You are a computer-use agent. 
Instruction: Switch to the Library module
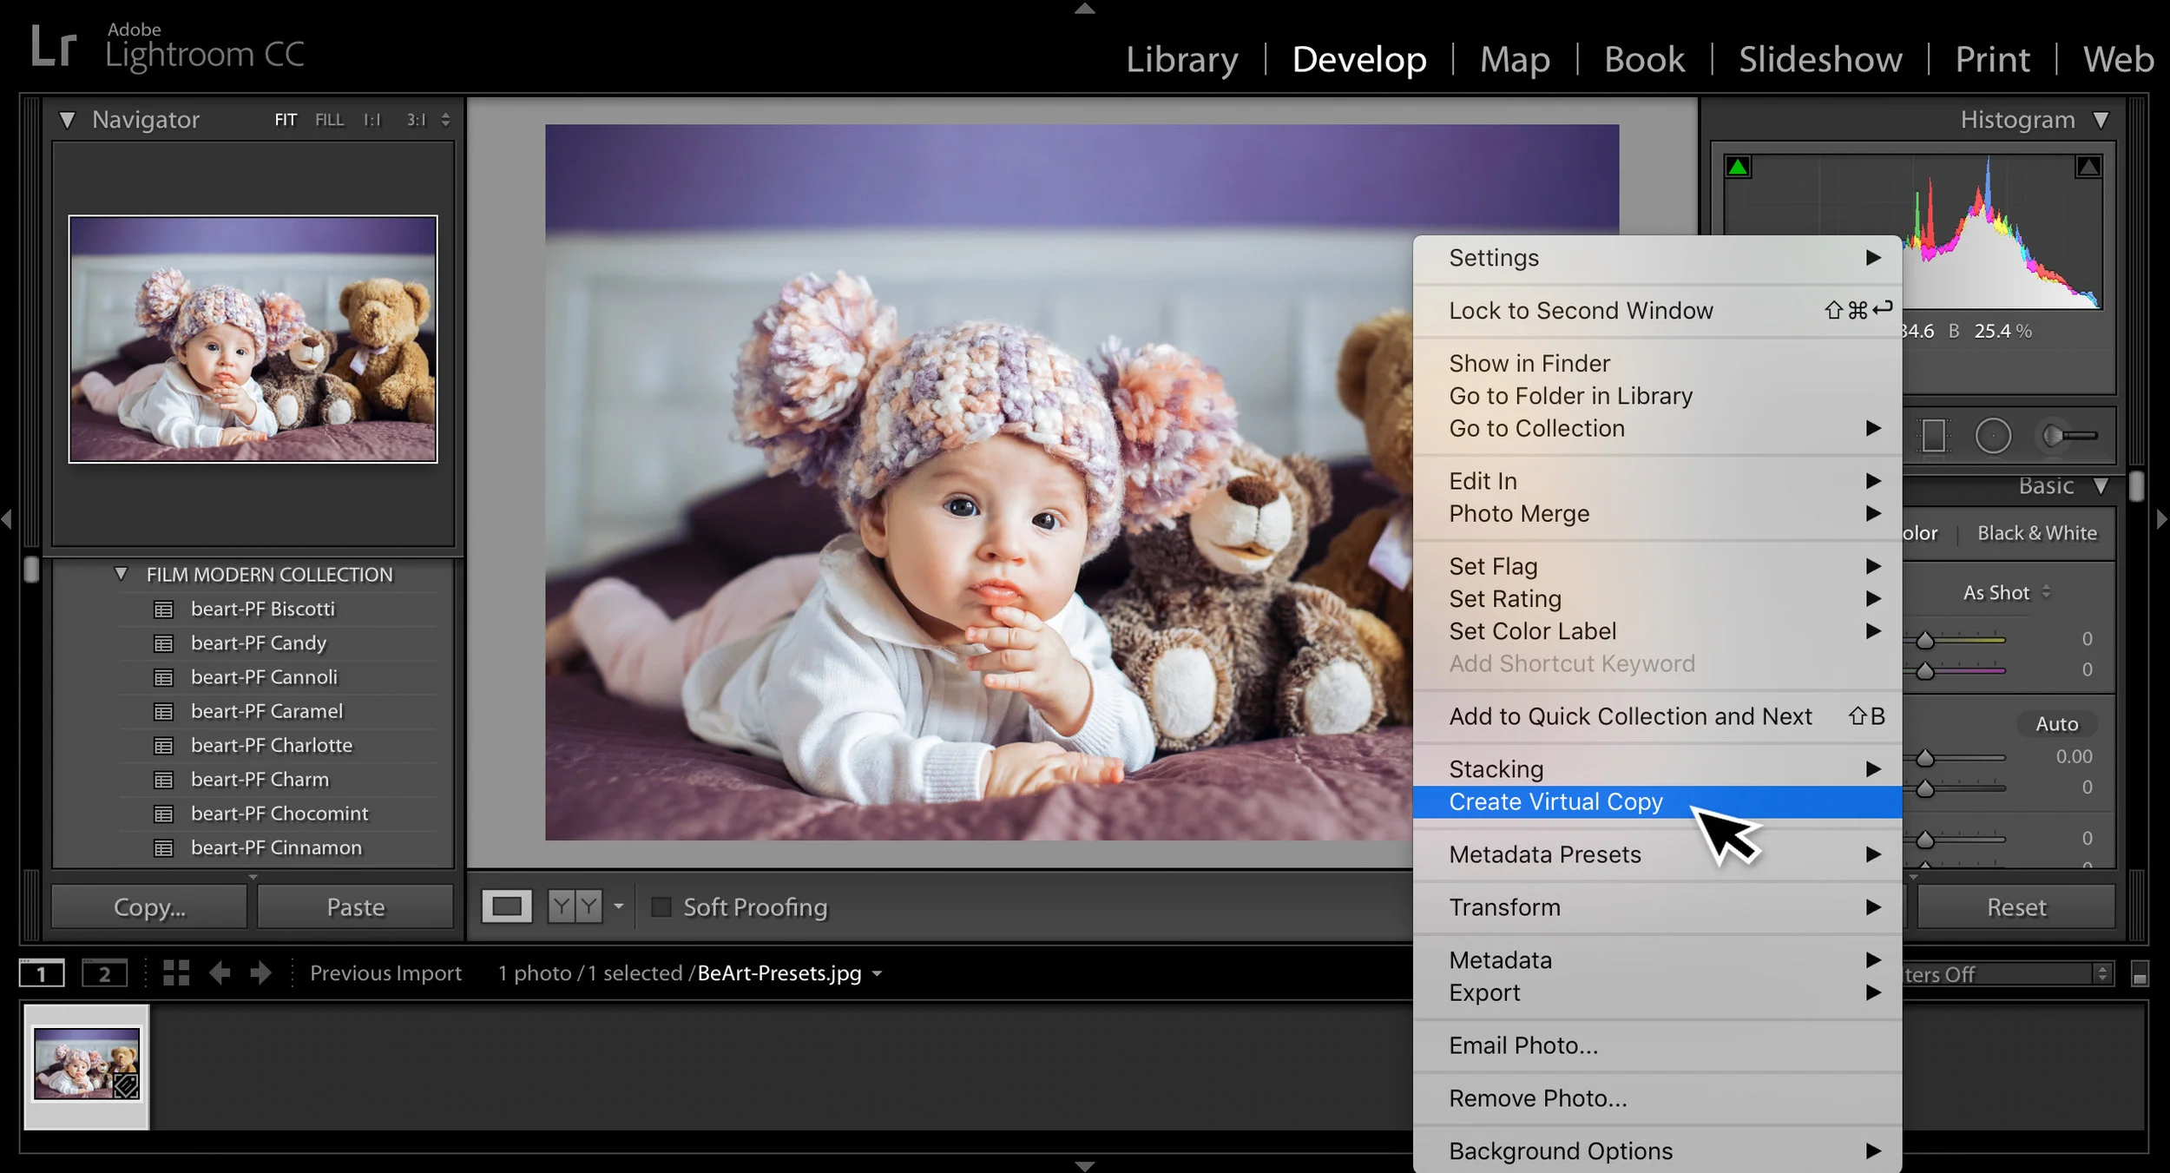[x=1181, y=59]
